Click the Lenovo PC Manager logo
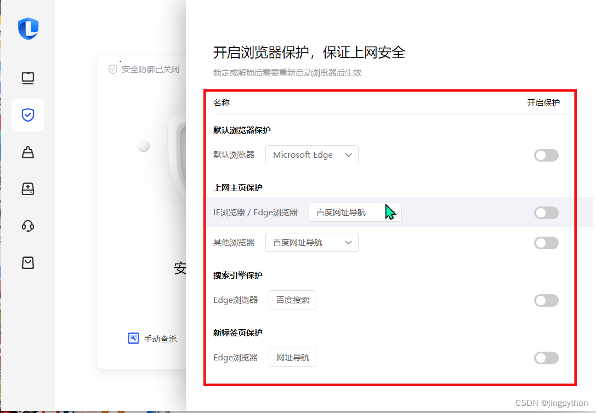 point(28,28)
